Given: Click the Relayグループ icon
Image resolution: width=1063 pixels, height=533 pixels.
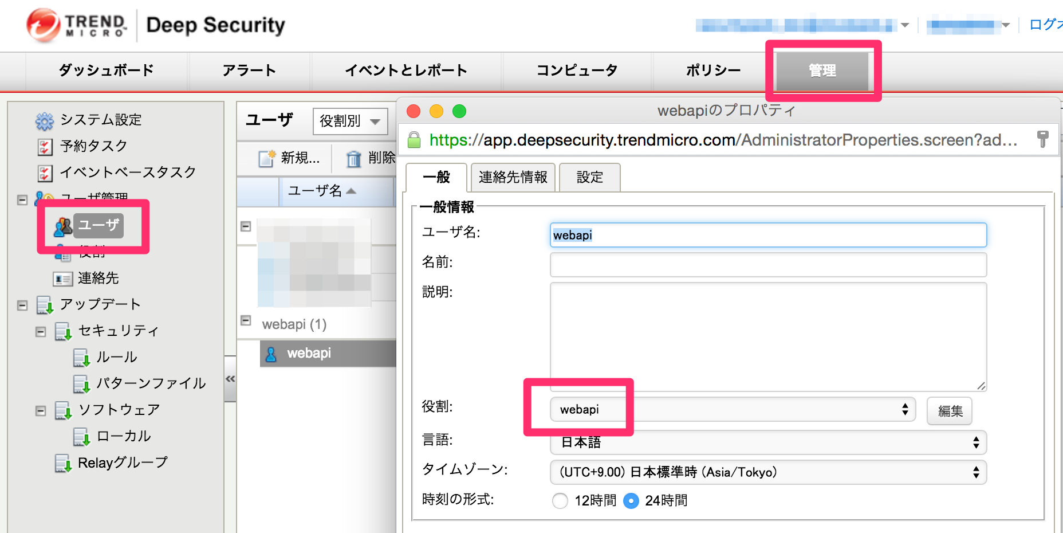Looking at the screenshot, I should coord(63,463).
